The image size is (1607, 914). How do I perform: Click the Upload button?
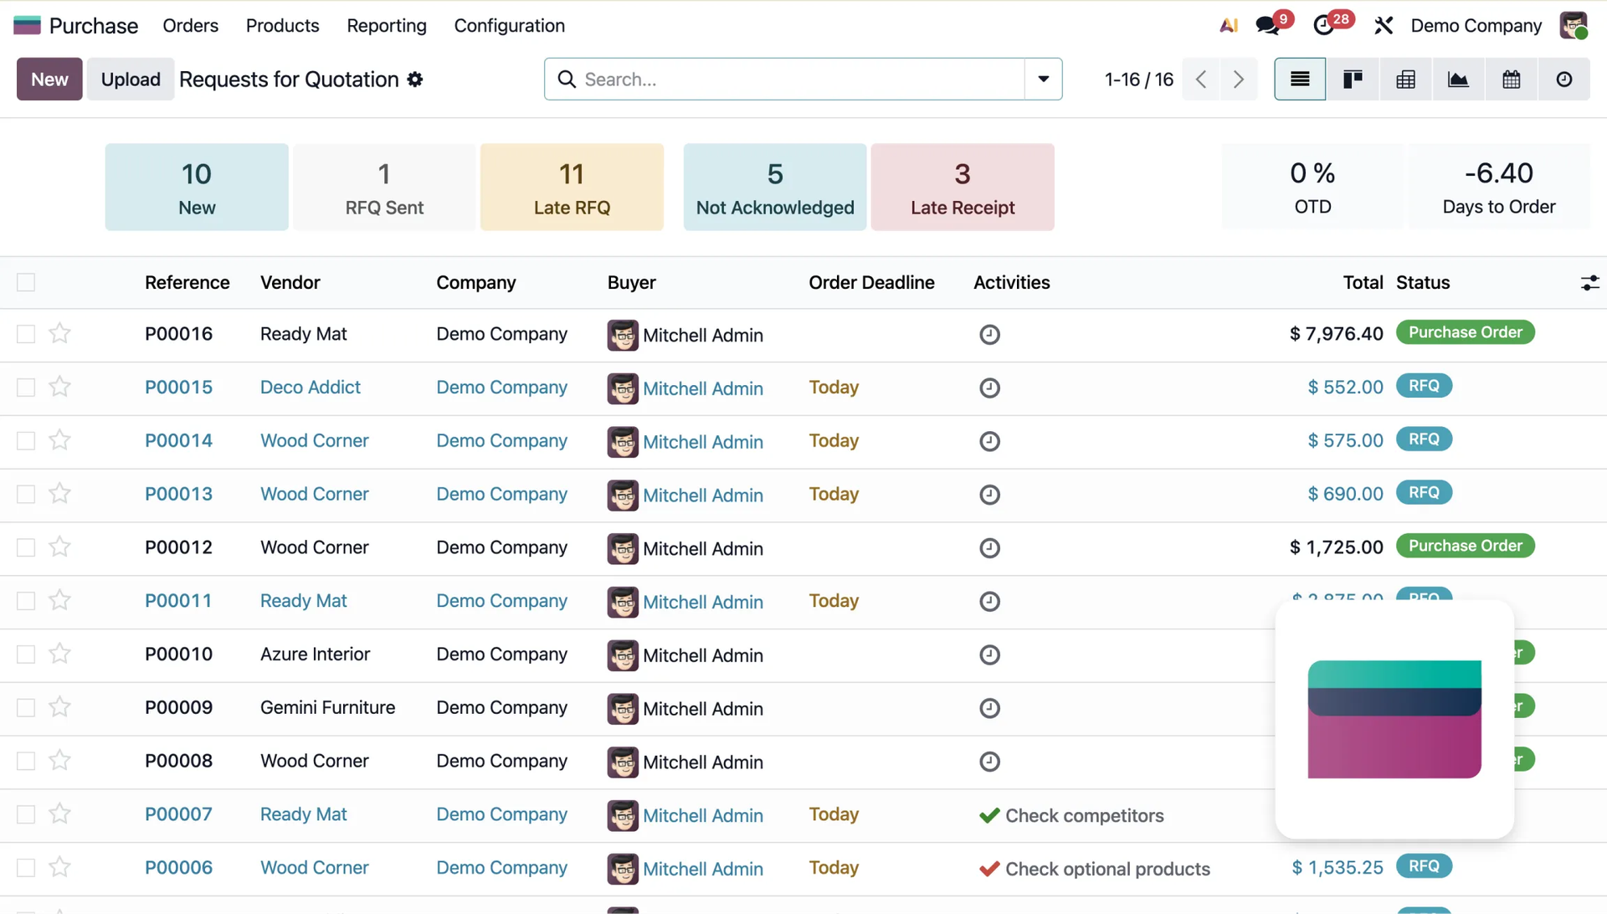coord(131,80)
